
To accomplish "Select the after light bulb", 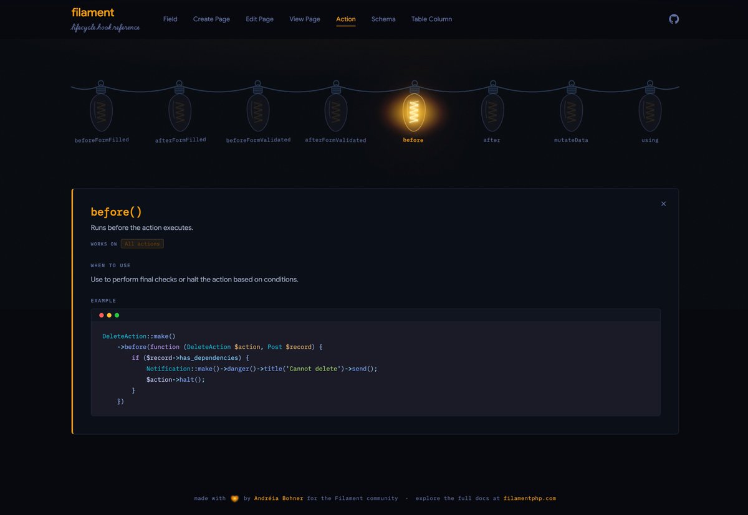I will pyautogui.click(x=492, y=106).
